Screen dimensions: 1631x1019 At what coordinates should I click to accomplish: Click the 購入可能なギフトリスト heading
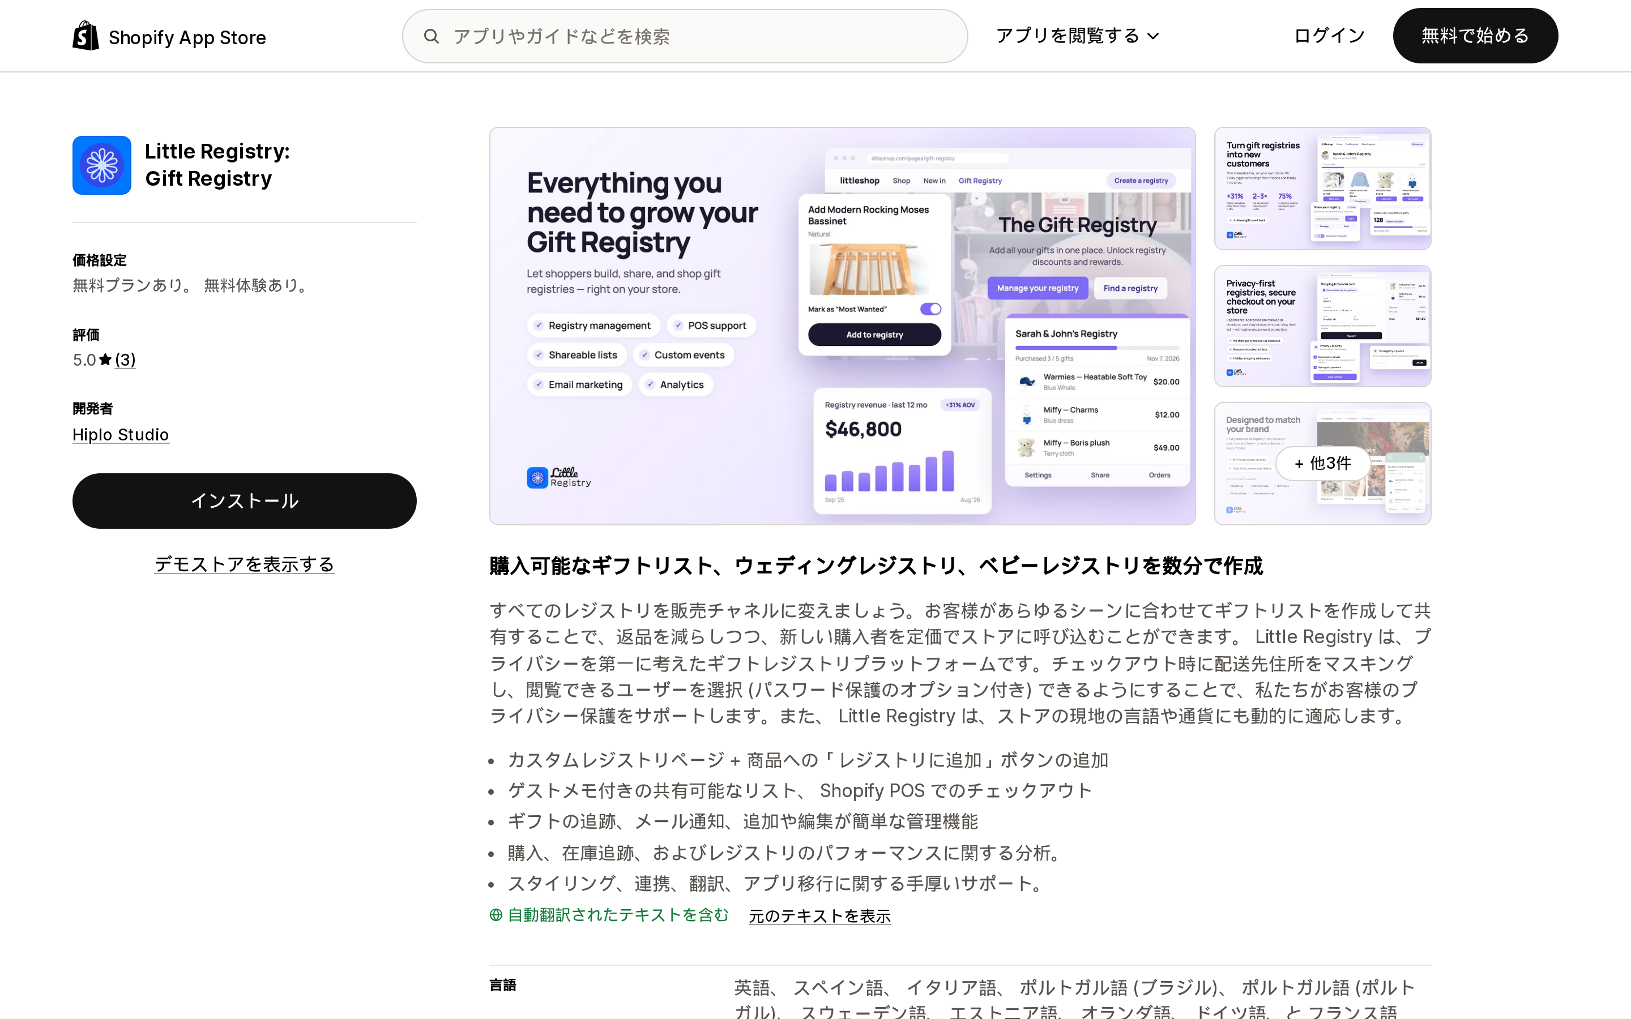point(876,566)
